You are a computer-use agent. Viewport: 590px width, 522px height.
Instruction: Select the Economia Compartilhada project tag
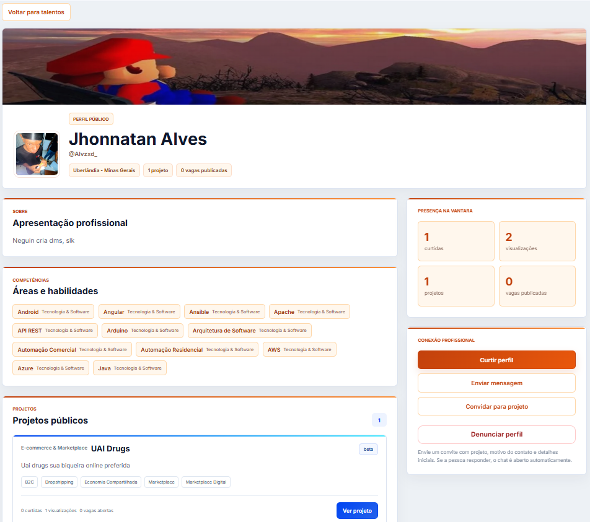click(x=110, y=482)
